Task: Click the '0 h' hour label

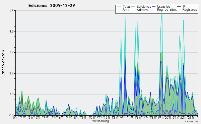Action: [15, 117]
